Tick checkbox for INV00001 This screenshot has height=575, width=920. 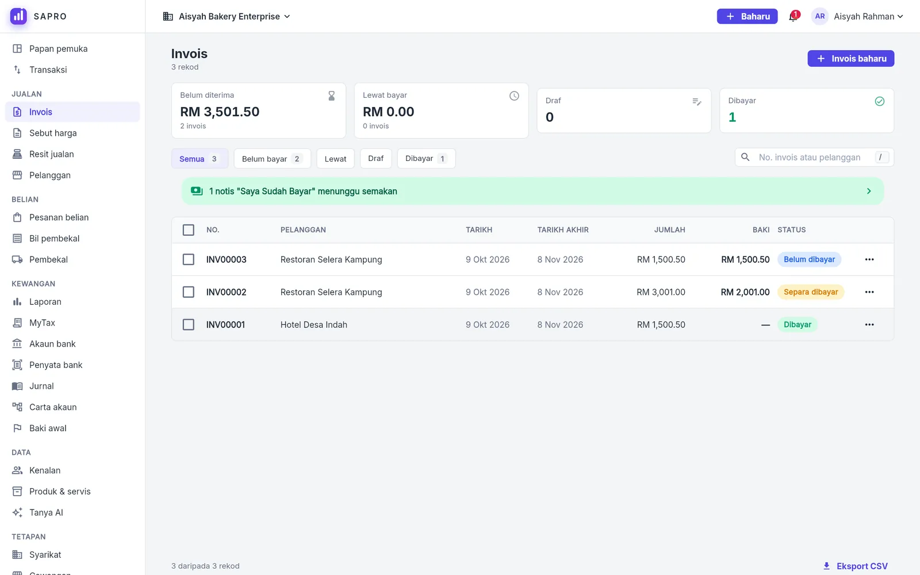click(x=189, y=325)
